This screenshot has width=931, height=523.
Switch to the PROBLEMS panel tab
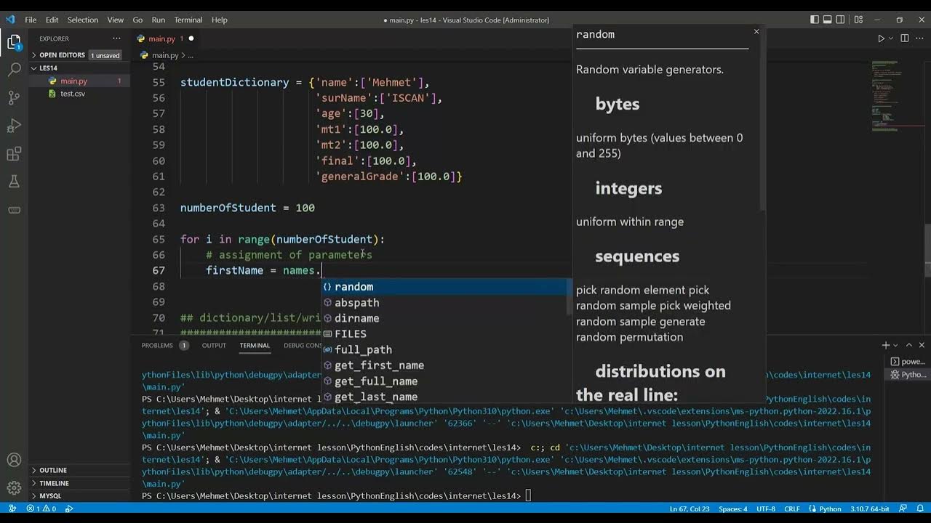click(x=157, y=345)
